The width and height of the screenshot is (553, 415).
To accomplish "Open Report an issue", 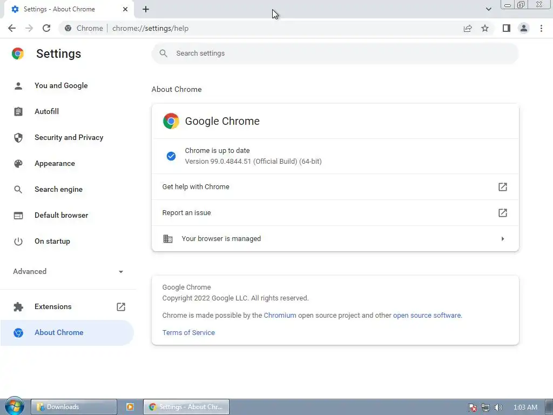I will 335,213.
